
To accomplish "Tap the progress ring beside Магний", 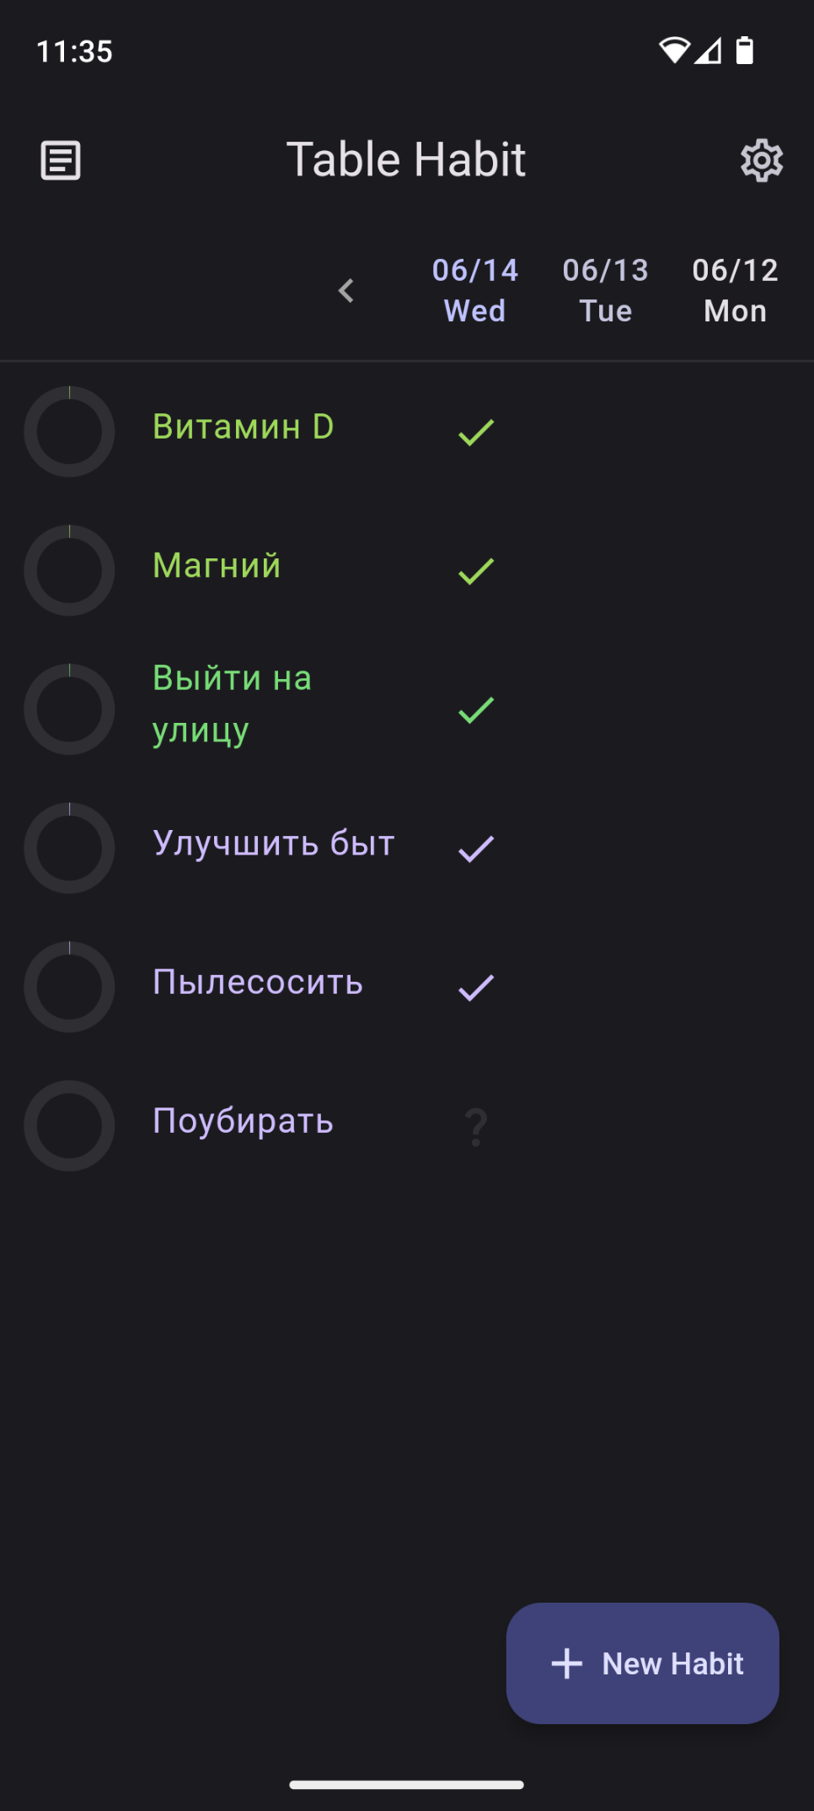I will click(69, 571).
